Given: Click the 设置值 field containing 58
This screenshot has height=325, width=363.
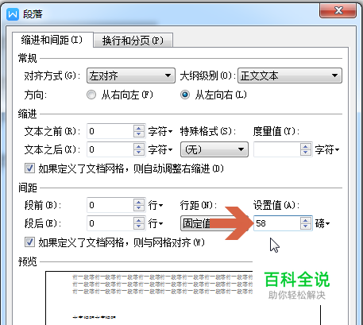Looking at the screenshot, I should tap(277, 223).
